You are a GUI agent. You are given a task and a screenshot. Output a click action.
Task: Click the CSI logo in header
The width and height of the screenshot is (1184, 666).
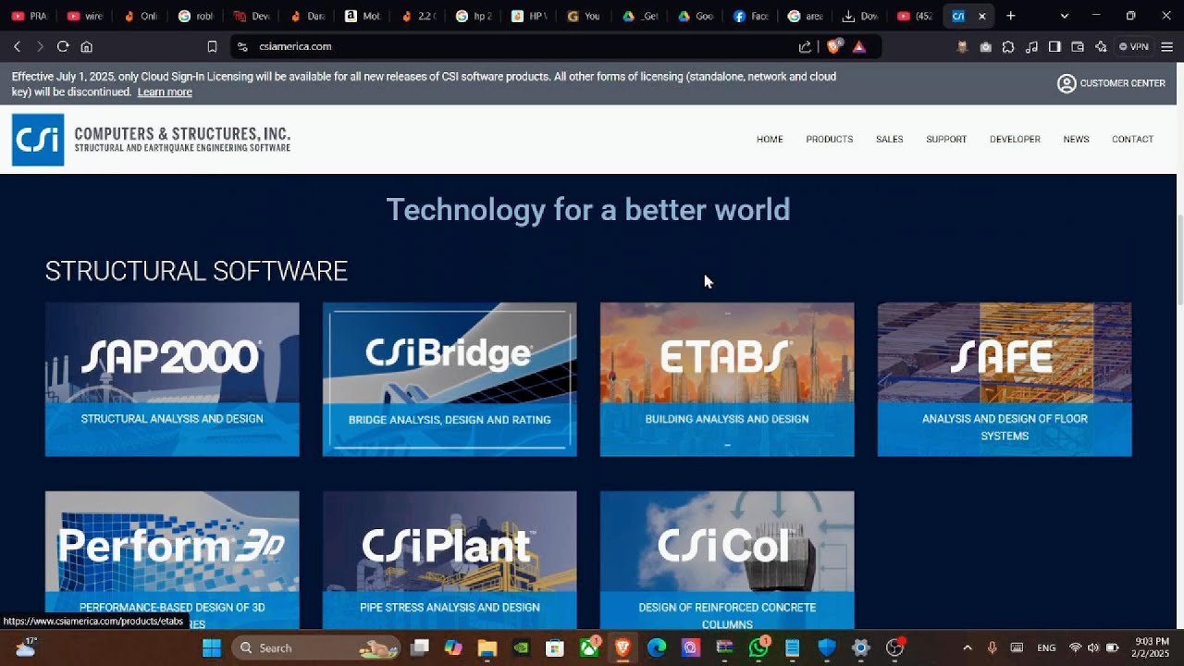pyautogui.click(x=38, y=140)
